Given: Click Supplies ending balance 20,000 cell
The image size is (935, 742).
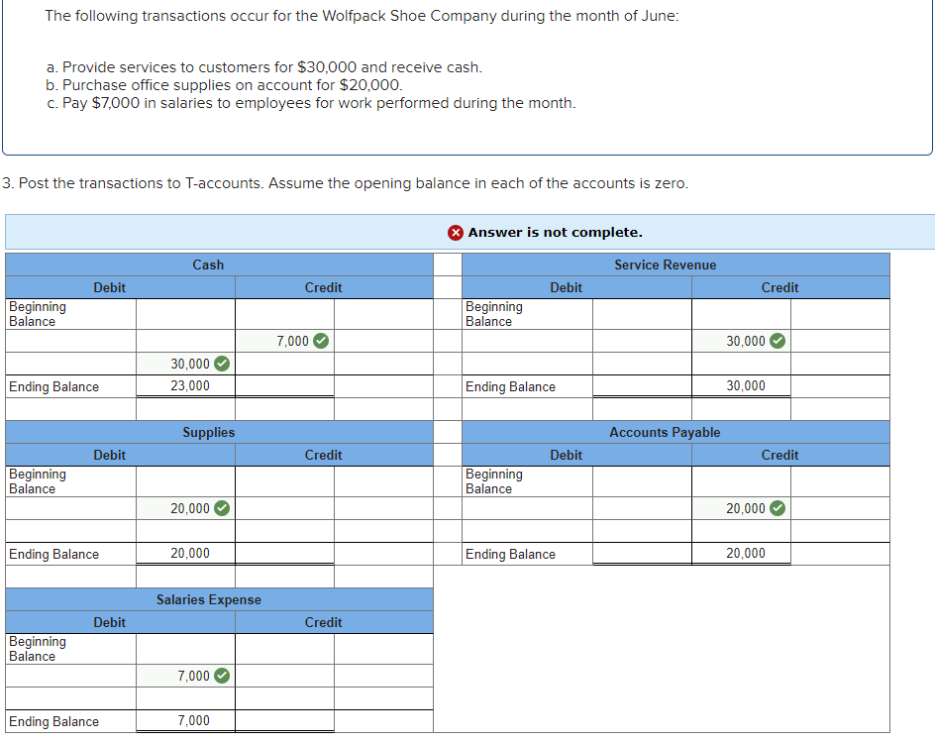Looking at the screenshot, I should (185, 554).
